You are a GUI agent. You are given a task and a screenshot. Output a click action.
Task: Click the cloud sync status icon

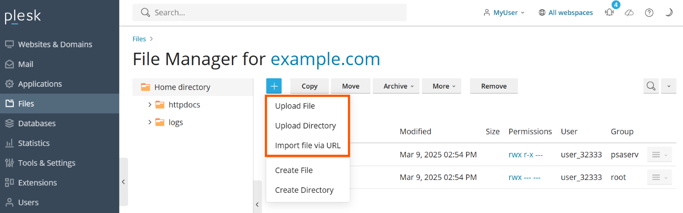[629, 13]
